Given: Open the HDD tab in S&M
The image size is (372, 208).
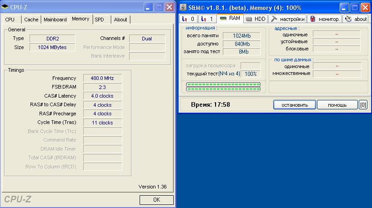Looking at the screenshot, I should pyautogui.click(x=256, y=19).
